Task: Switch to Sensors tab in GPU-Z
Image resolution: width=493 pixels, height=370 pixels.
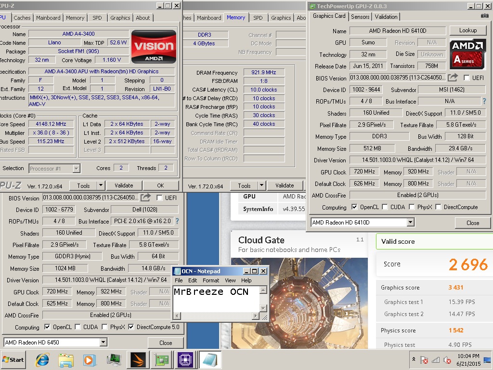Action: [360, 17]
